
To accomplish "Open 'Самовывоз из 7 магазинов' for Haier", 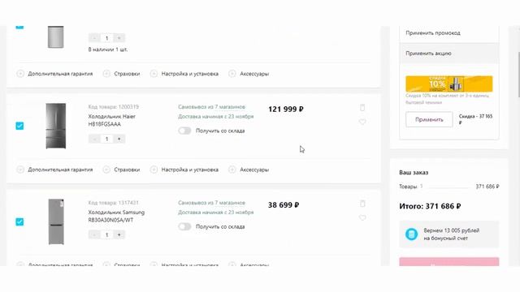I will [x=211, y=107].
